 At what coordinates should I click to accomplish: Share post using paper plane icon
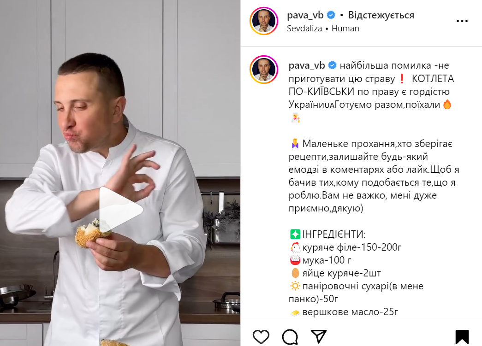click(x=318, y=336)
